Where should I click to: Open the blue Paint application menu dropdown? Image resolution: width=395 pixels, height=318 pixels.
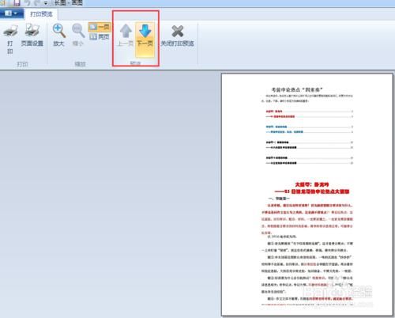(x=11, y=13)
